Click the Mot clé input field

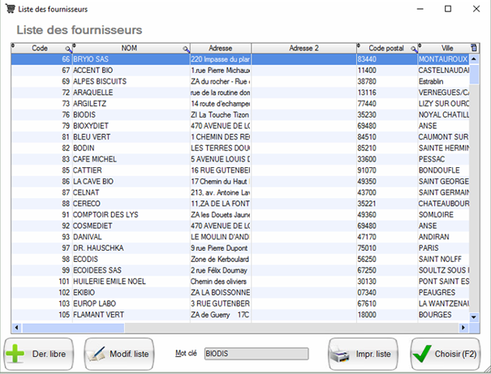[256, 354]
